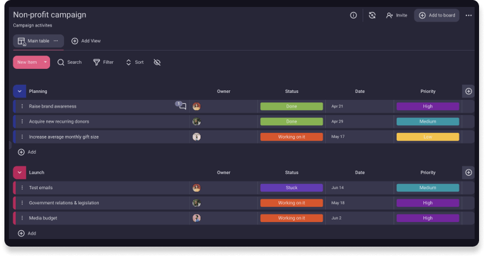The image size is (486, 258).
Task: Open the New Item dropdown arrow
Action: tap(45, 62)
